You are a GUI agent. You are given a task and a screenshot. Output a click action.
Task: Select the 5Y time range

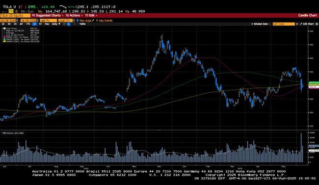coord(40,24)
